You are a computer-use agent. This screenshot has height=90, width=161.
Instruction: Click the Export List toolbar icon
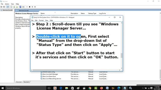tap(17, 7)
